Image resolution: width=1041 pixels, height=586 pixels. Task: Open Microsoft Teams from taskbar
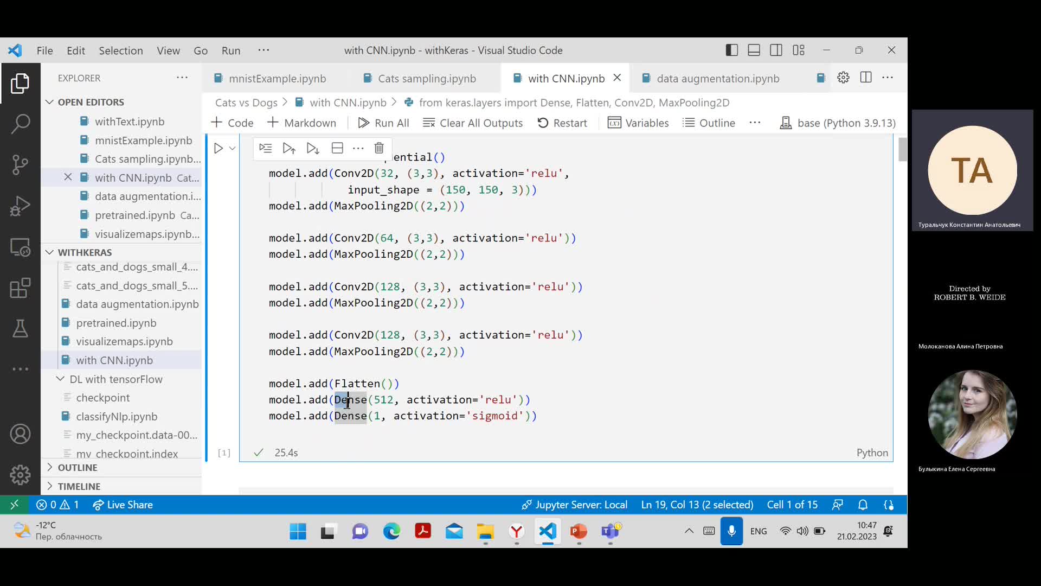click(610, 531)
